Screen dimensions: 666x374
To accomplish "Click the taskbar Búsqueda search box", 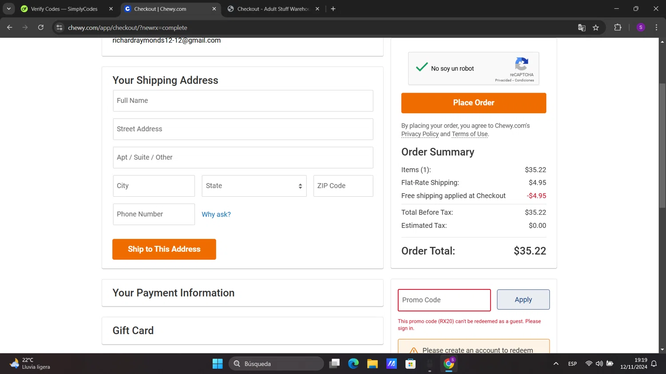I will [x=276, y=364].
